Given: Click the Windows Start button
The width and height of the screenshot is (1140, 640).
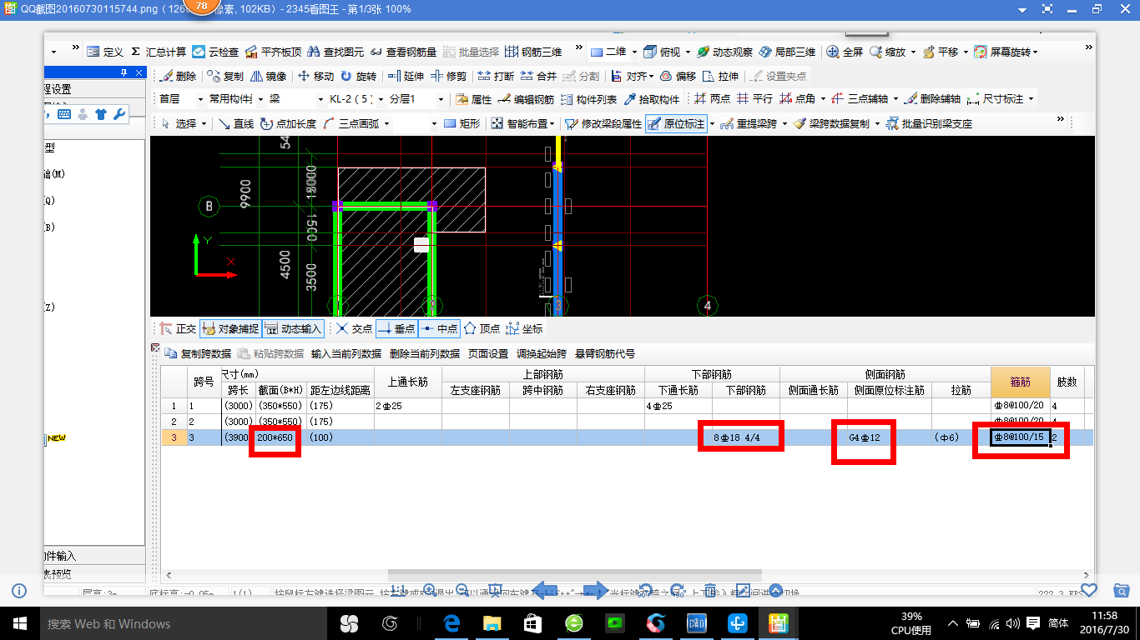Looking at the screenshot, I should pos(20,622).
